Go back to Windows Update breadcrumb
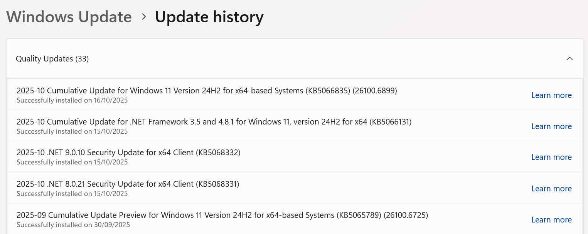588x234 pixels. coord(69,17)
